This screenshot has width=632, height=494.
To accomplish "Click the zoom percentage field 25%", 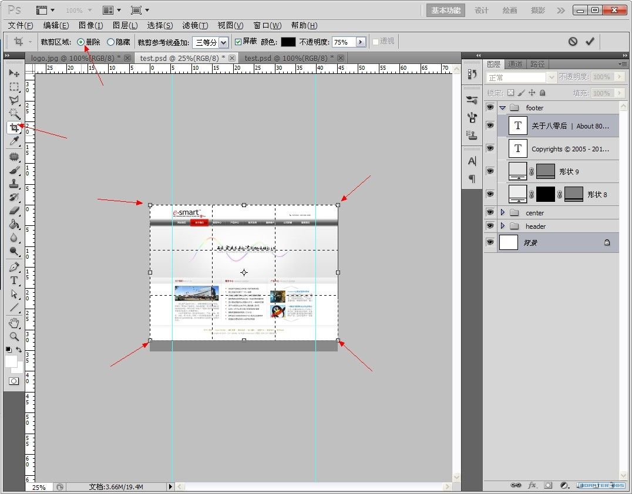I will (39, 487).
